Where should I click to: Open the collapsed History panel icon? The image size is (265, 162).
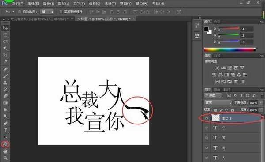[197, 25]
